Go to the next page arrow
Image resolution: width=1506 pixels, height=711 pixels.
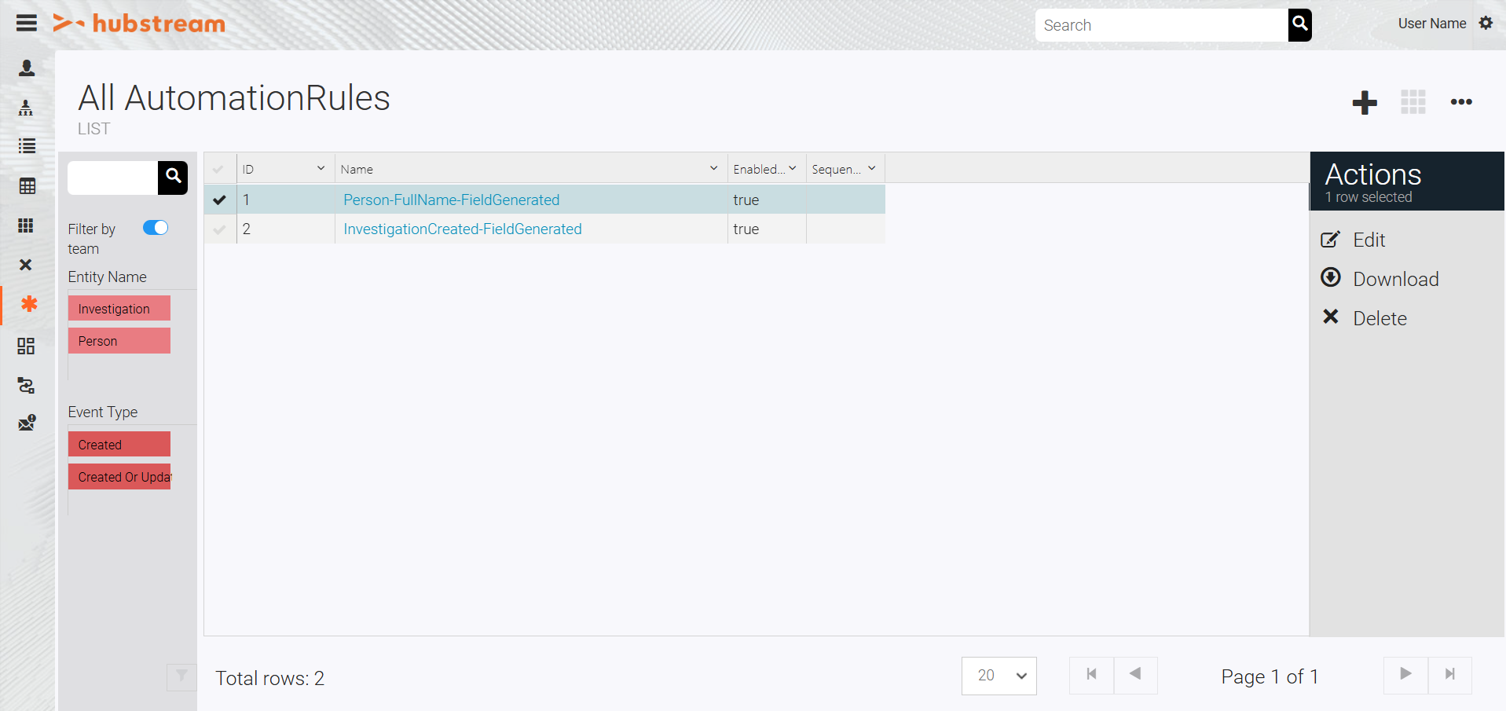pyautogui.click(x=1405, y=674)
